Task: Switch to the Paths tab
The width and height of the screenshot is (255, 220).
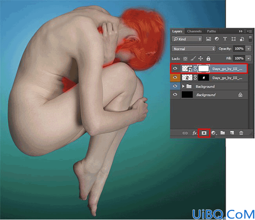Action: click(x=211, y=31)
